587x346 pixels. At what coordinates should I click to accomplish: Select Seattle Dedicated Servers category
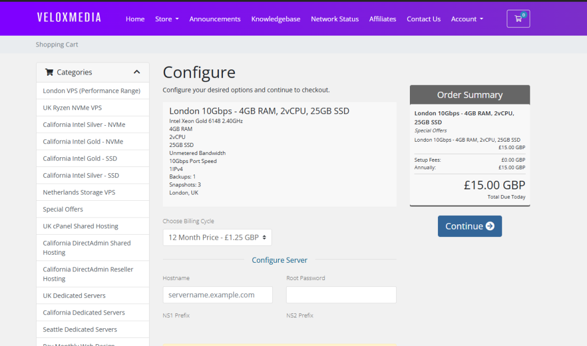coord(93,329)
